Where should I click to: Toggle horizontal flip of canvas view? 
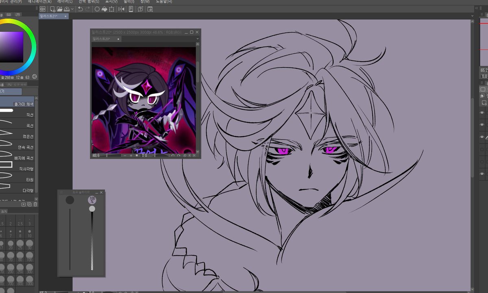click(121, 9)
